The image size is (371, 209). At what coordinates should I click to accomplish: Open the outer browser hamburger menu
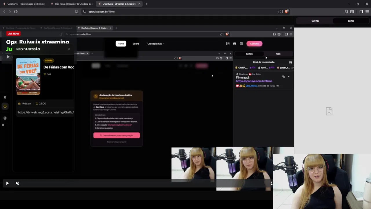367,12
